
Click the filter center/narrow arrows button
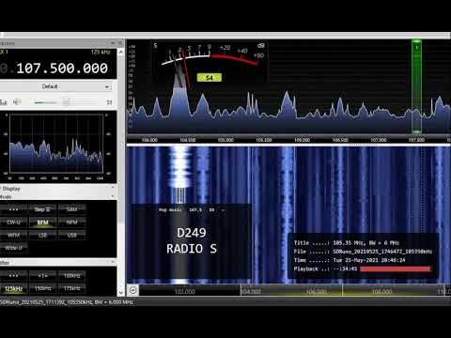pyautogui.click(x=42, y=276)
